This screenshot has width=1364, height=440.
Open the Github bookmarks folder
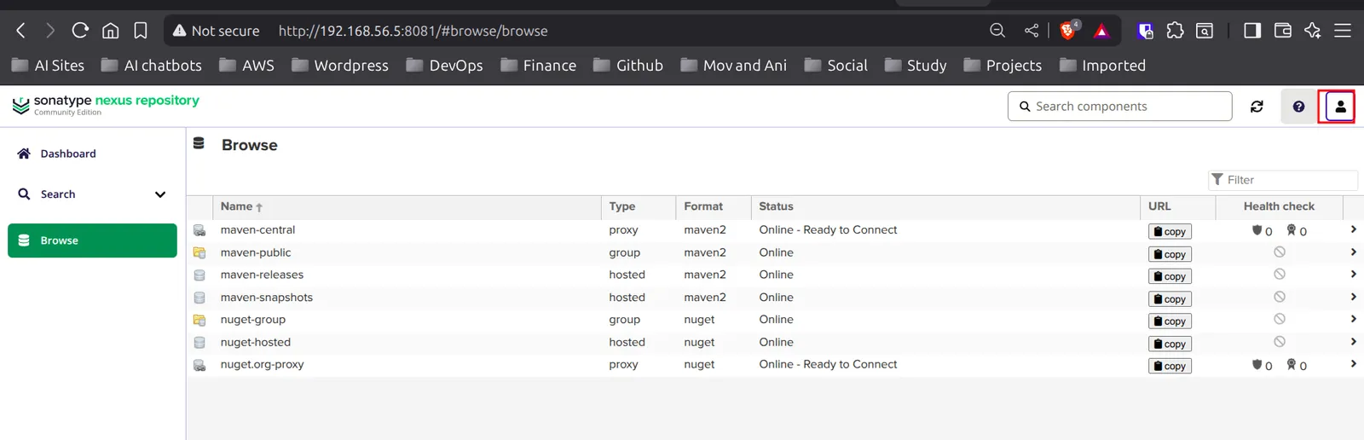[x=628, y=66]
